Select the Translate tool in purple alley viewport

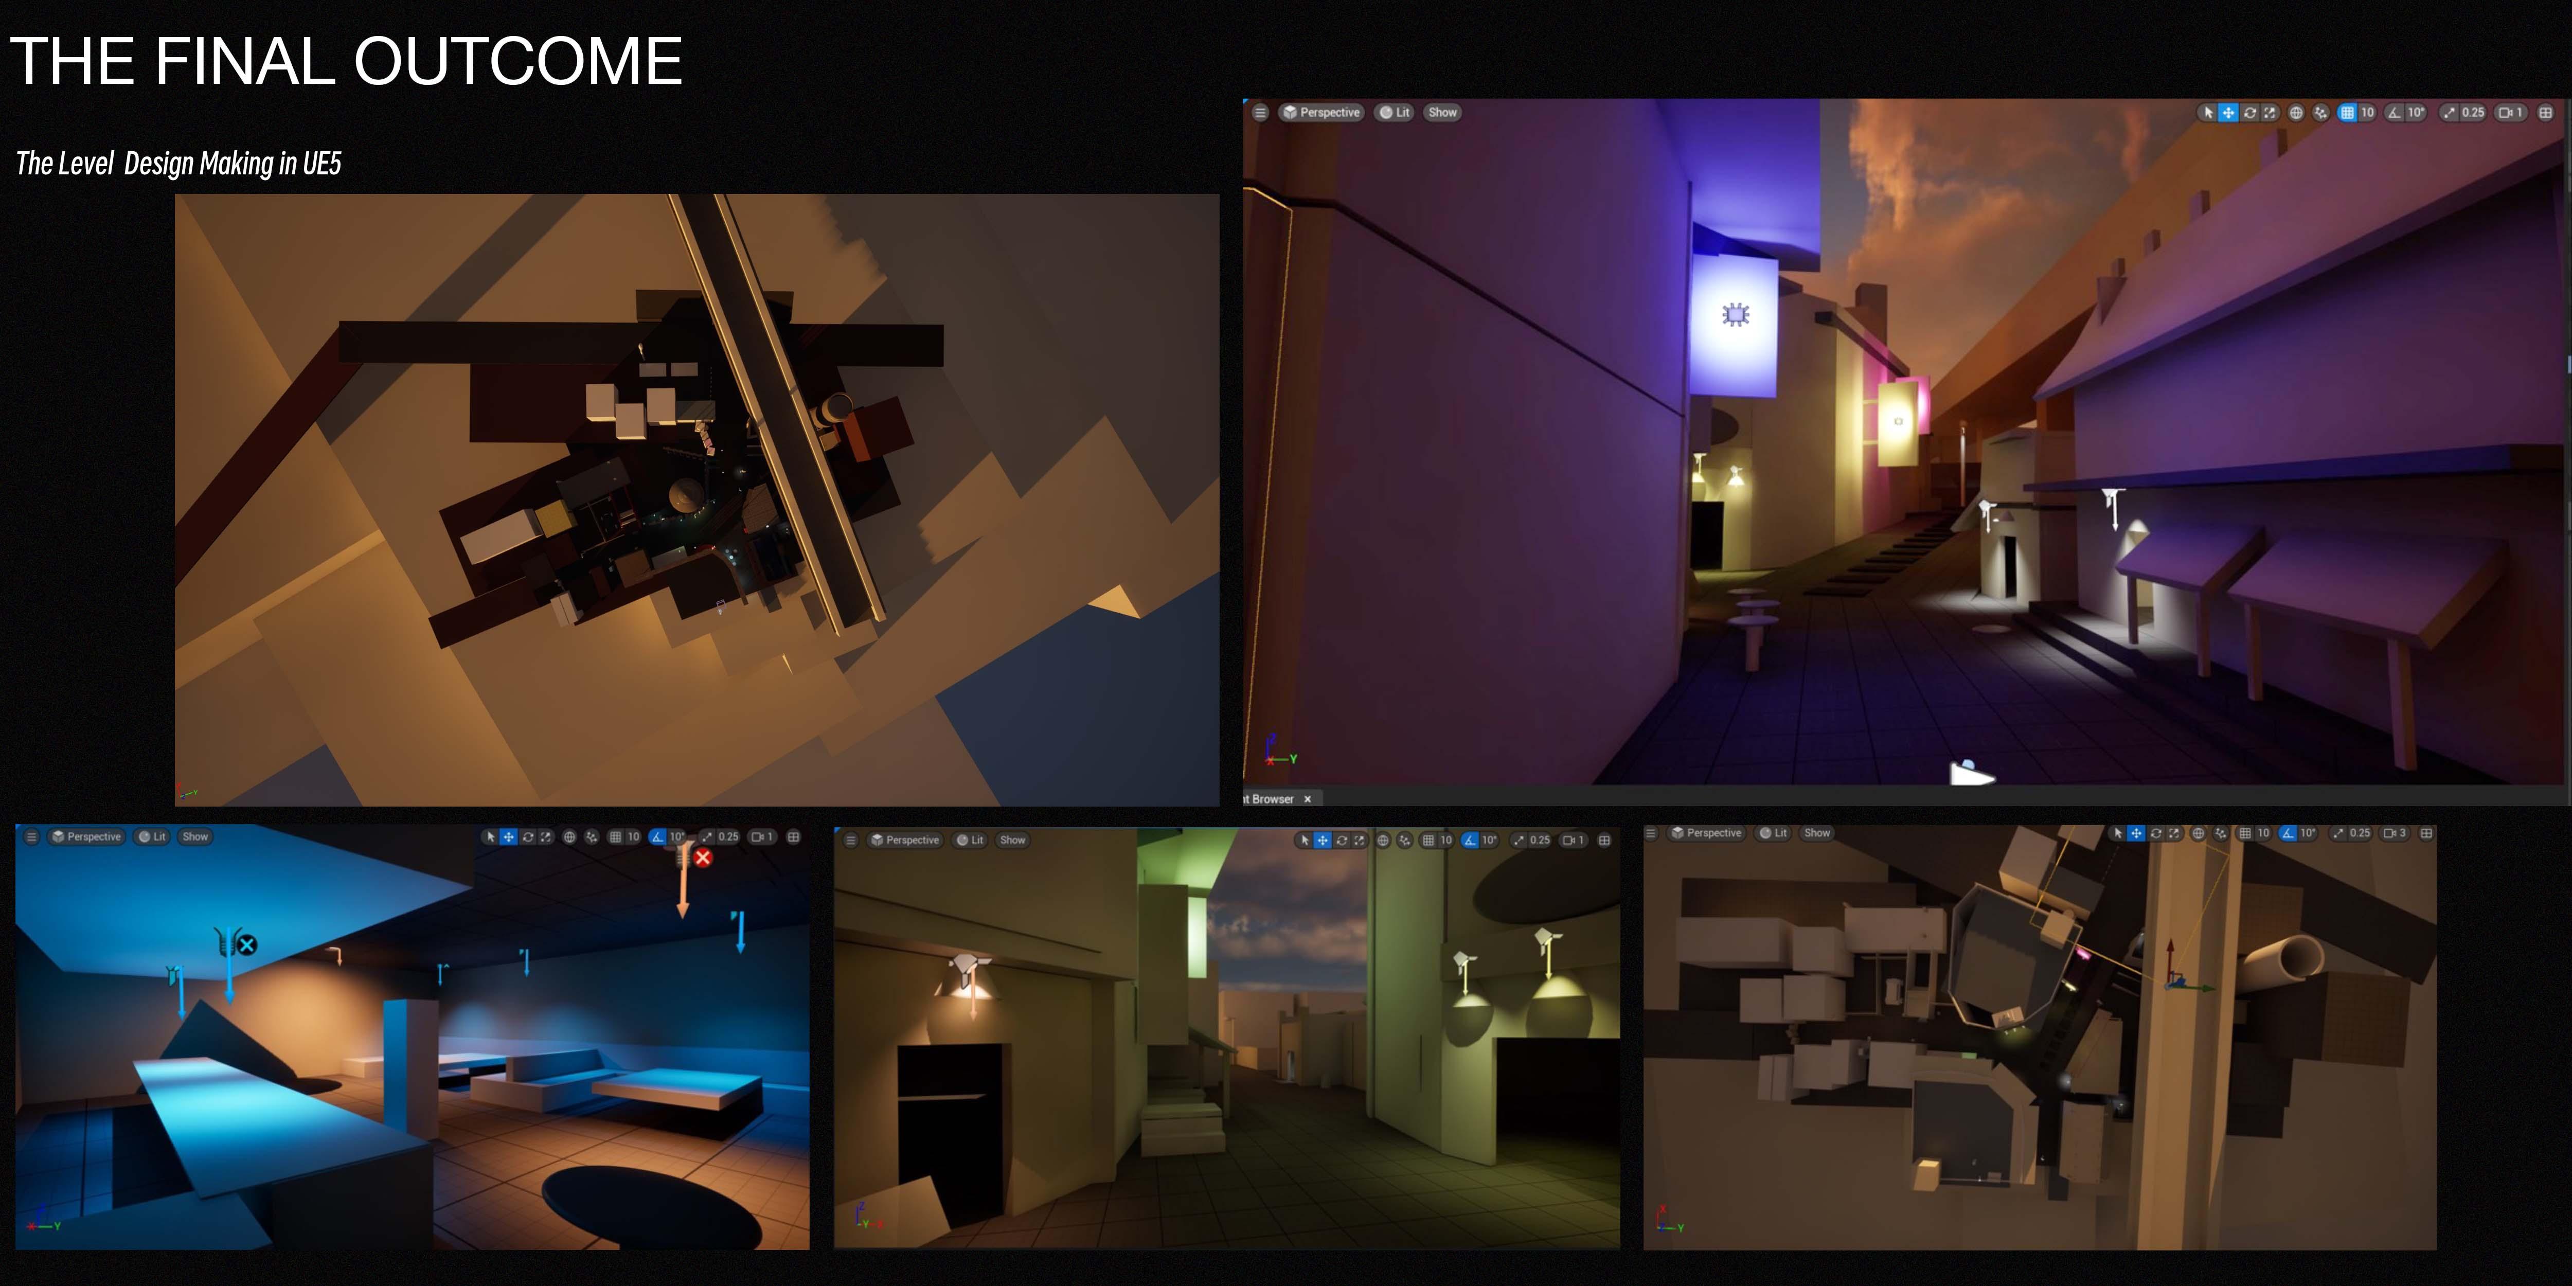click(2227, 113)
